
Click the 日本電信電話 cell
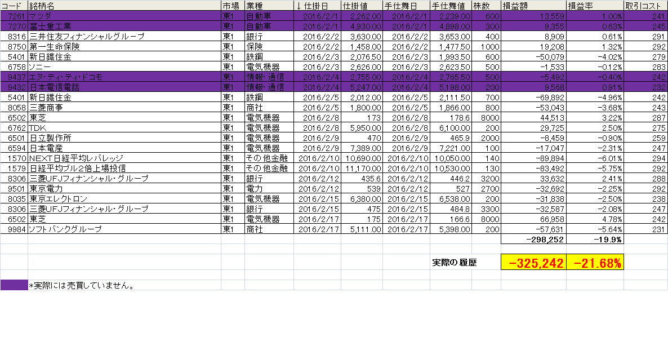tap(124, 87)
